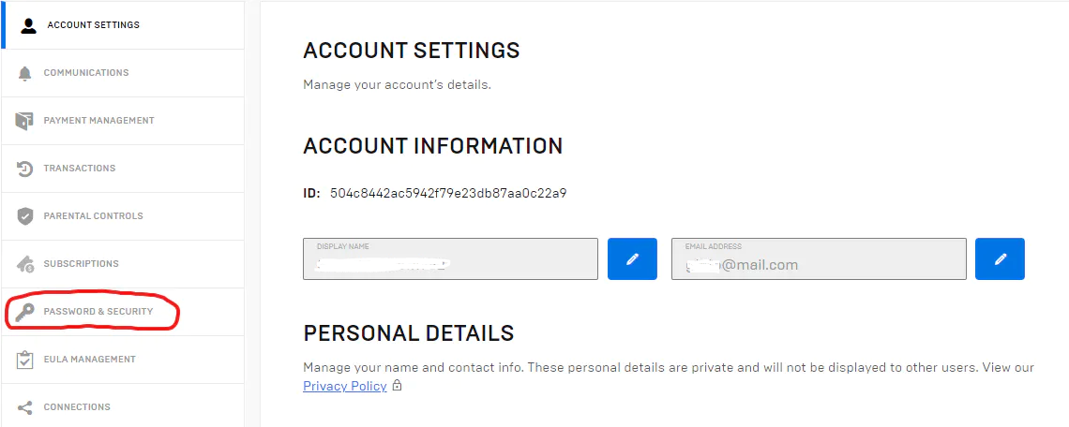Open the Transactions menu entry
Image resolution: width=1069 pixels, height=427 pixels.
click(123, 169)
